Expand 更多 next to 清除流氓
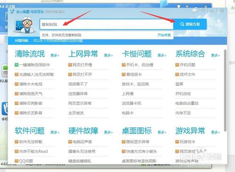The width and height of the screenshot is (235, 172). [x=55, y=55]
